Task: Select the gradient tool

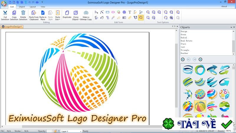Action: (x=124, y=18)
